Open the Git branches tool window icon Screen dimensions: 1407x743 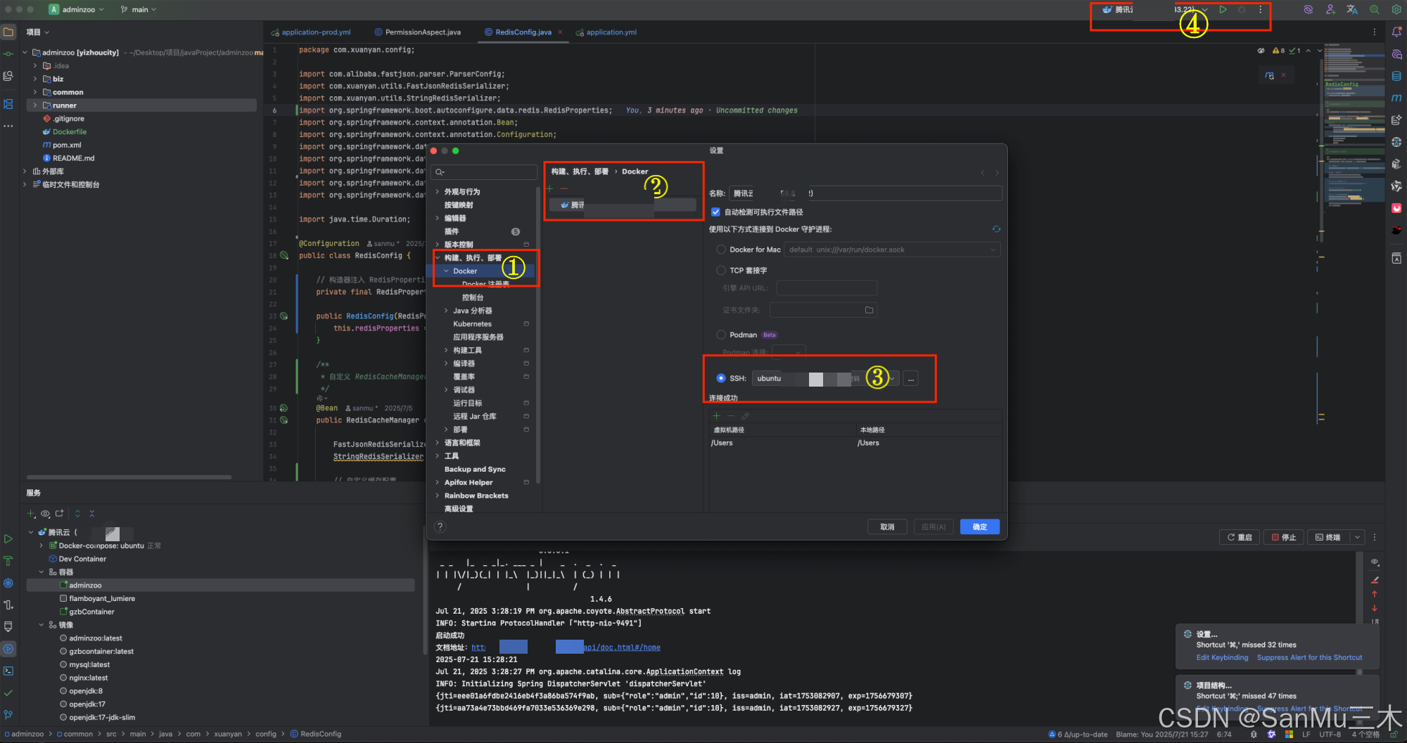click(8, 714)
